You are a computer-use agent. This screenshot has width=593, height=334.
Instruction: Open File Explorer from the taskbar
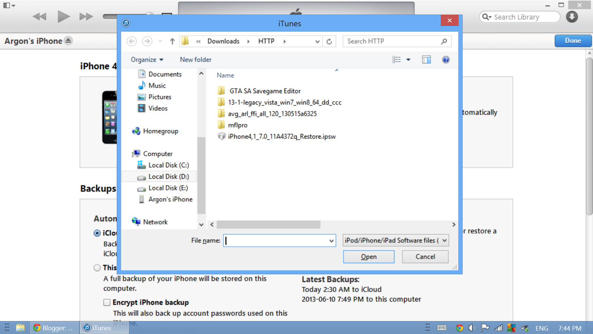coord(20,328)
